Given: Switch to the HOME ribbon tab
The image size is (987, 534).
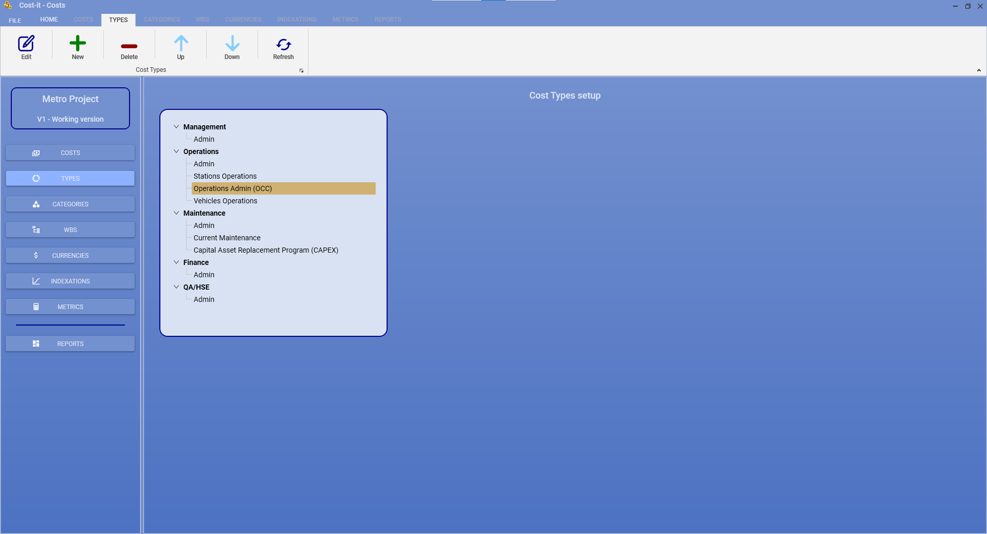Looking at the screenshot, I should point(49,20).
